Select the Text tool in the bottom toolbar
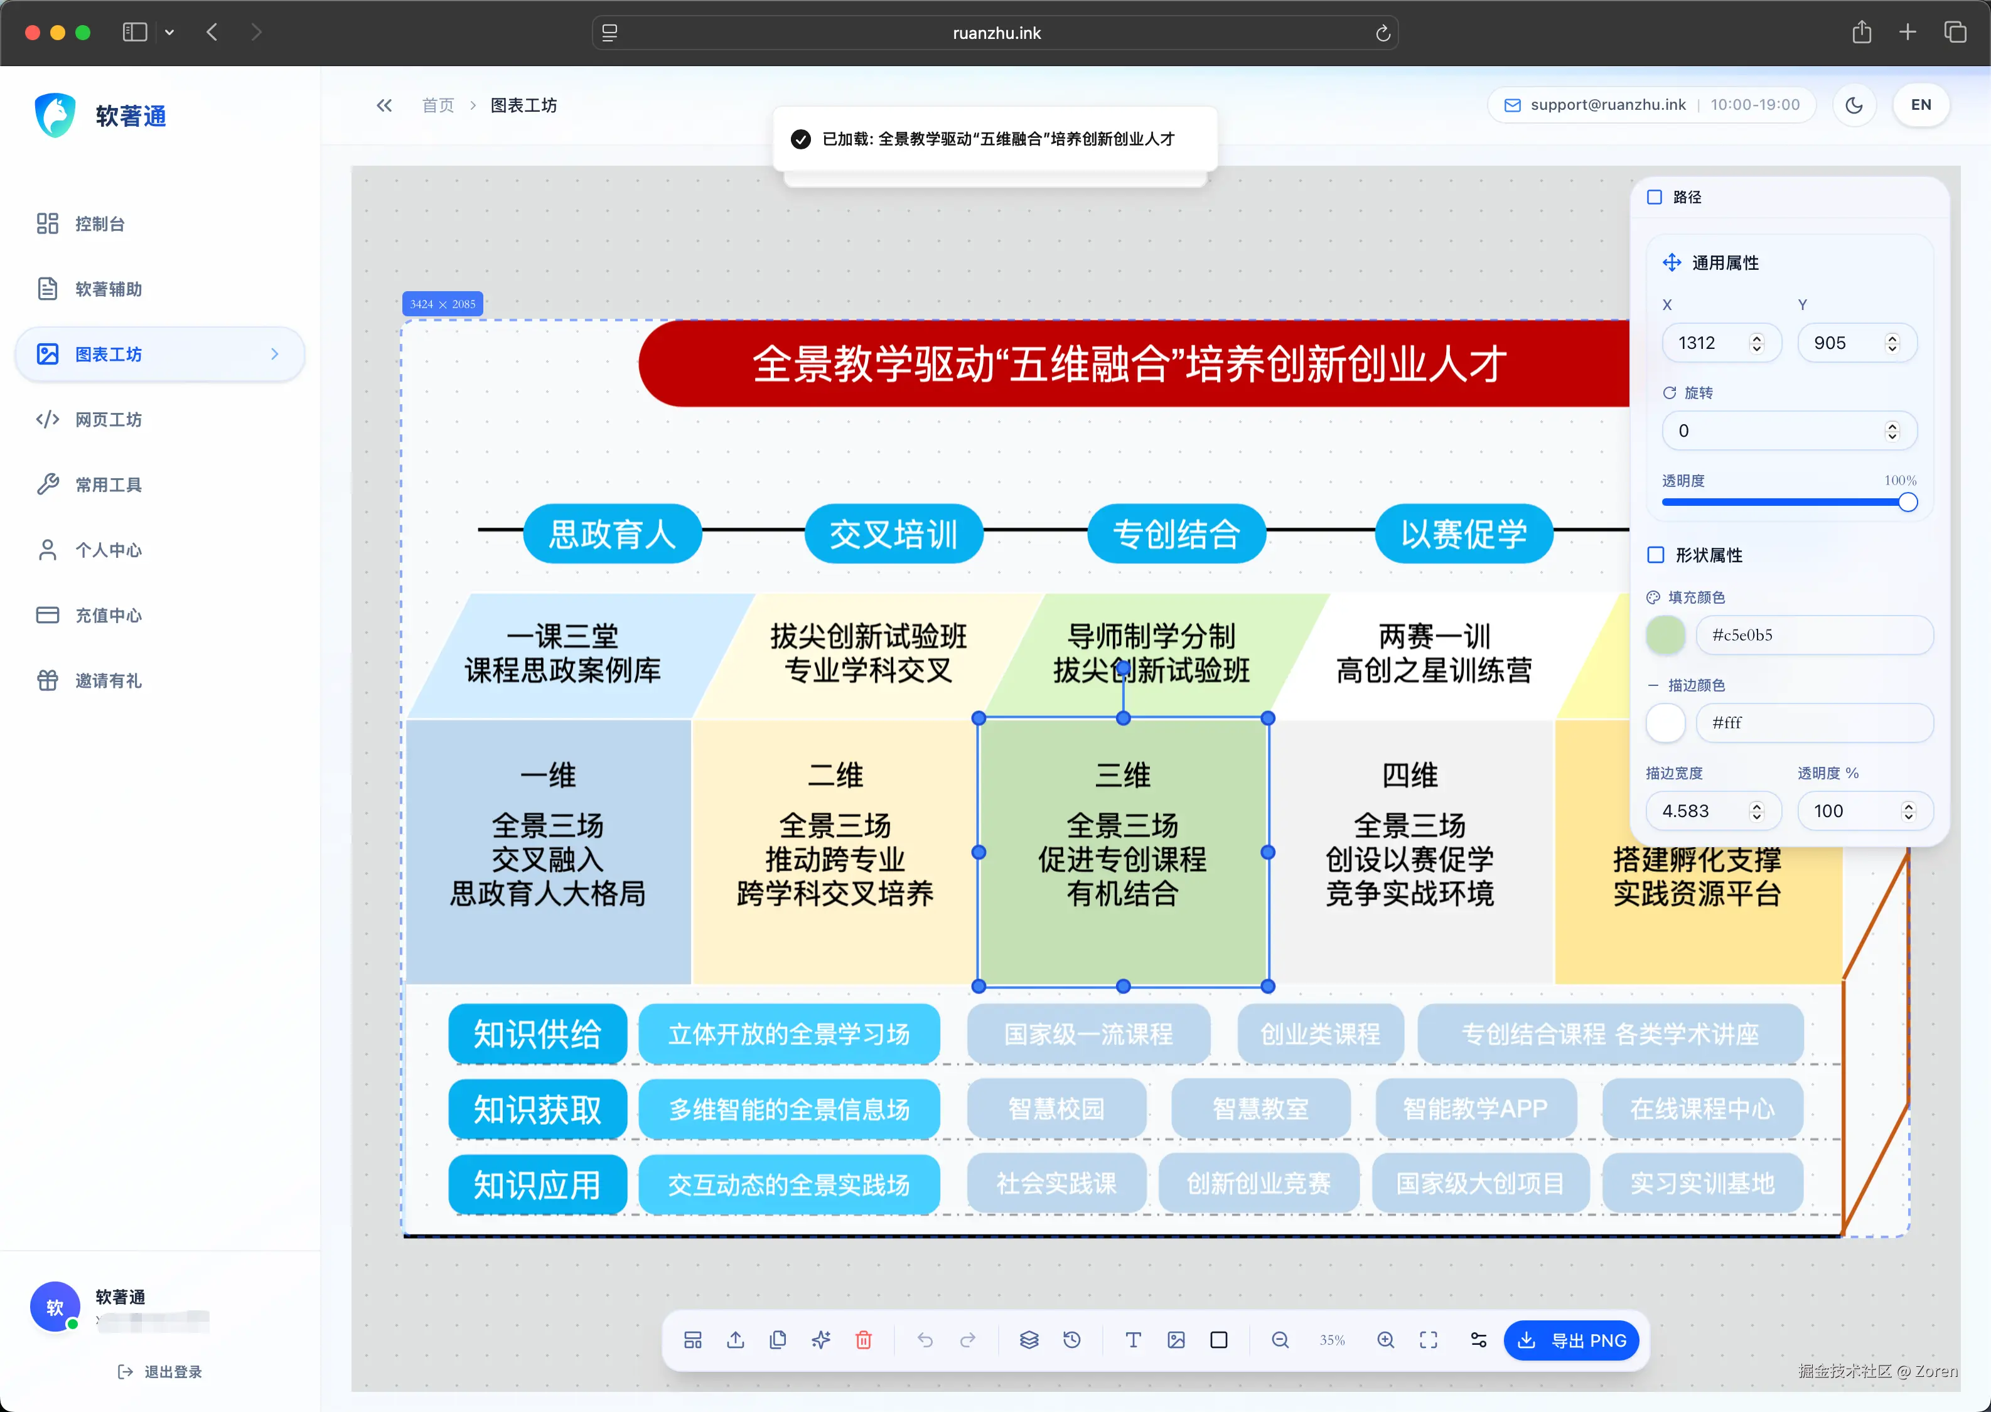Viewport: 1991px width, 1412px height. [1133, 1340]
